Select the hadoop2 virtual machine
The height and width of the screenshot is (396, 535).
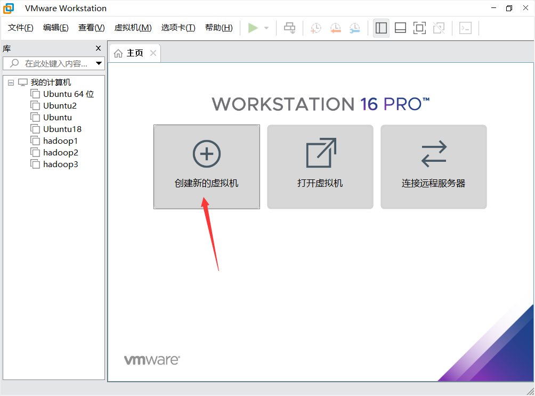coord(60,153)
